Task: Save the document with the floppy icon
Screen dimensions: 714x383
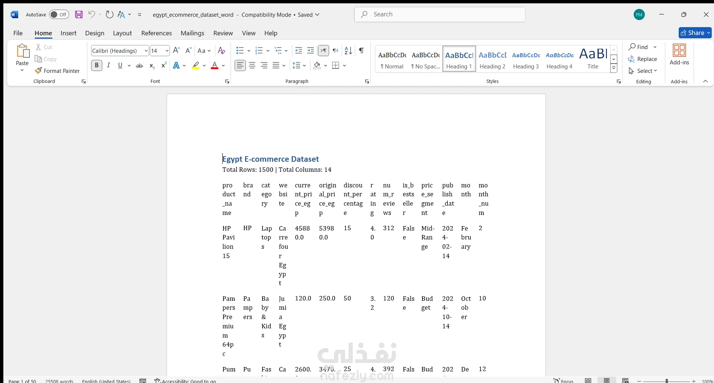Action: coord(79,15)
